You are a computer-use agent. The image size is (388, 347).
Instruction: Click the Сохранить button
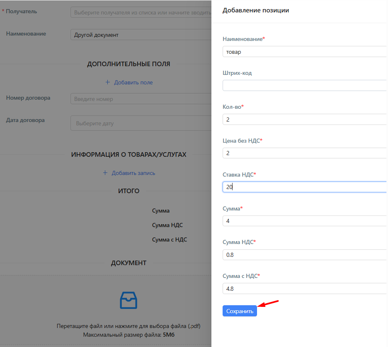[240, 311]
